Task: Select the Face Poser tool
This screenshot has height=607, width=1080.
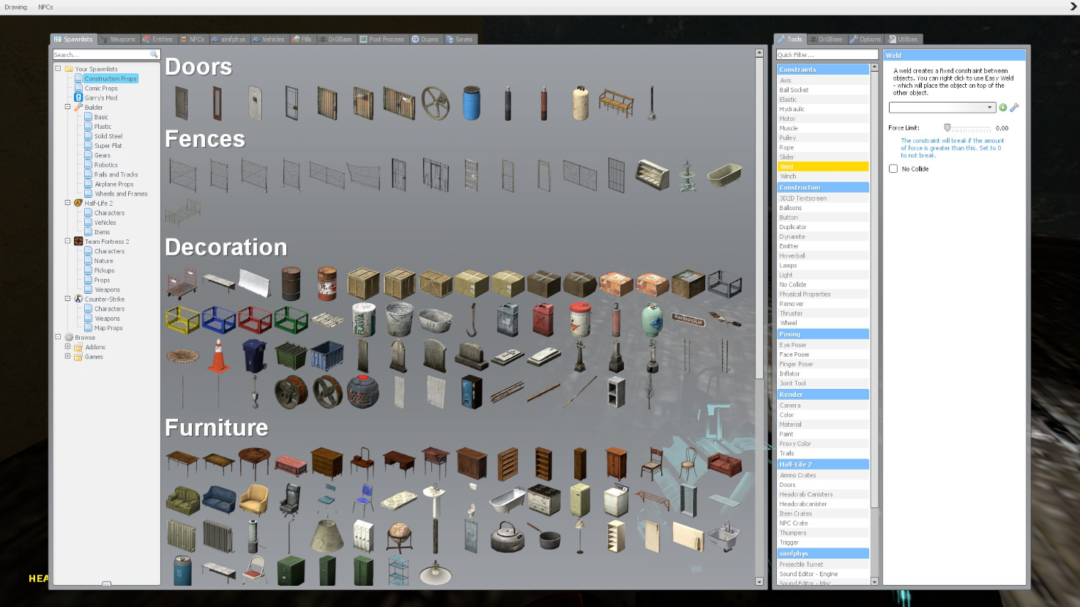Action: click(823, 354)
